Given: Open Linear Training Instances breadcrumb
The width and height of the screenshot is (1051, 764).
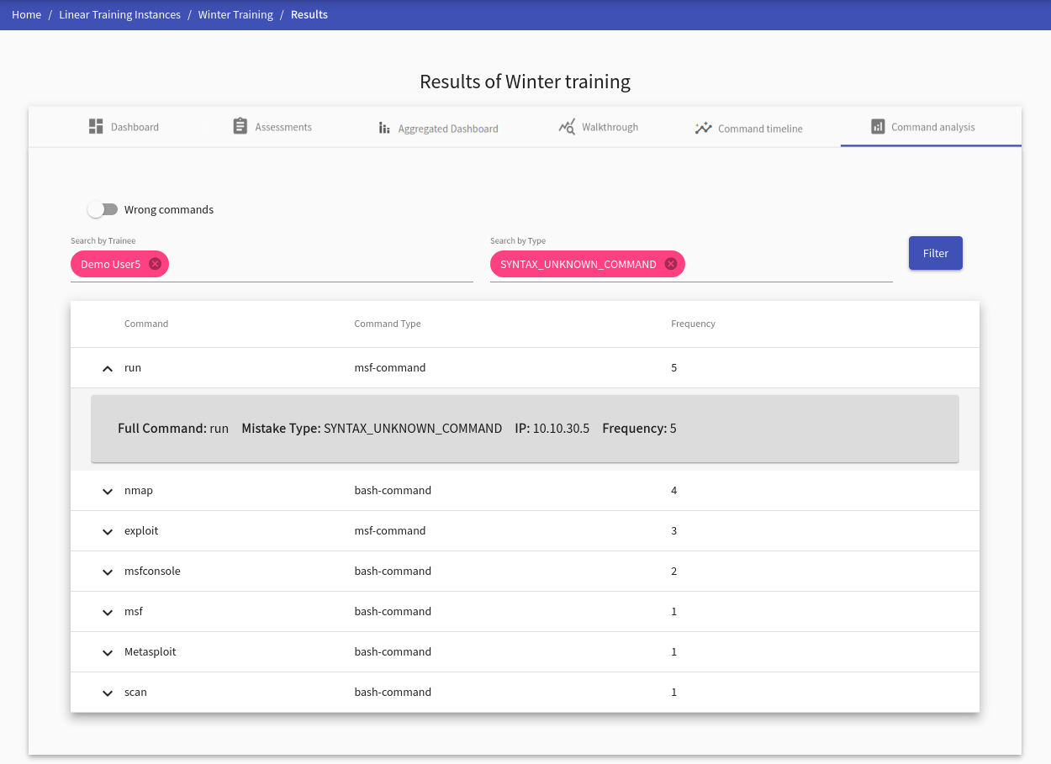Looking at the screenshot, I should 119,14.
